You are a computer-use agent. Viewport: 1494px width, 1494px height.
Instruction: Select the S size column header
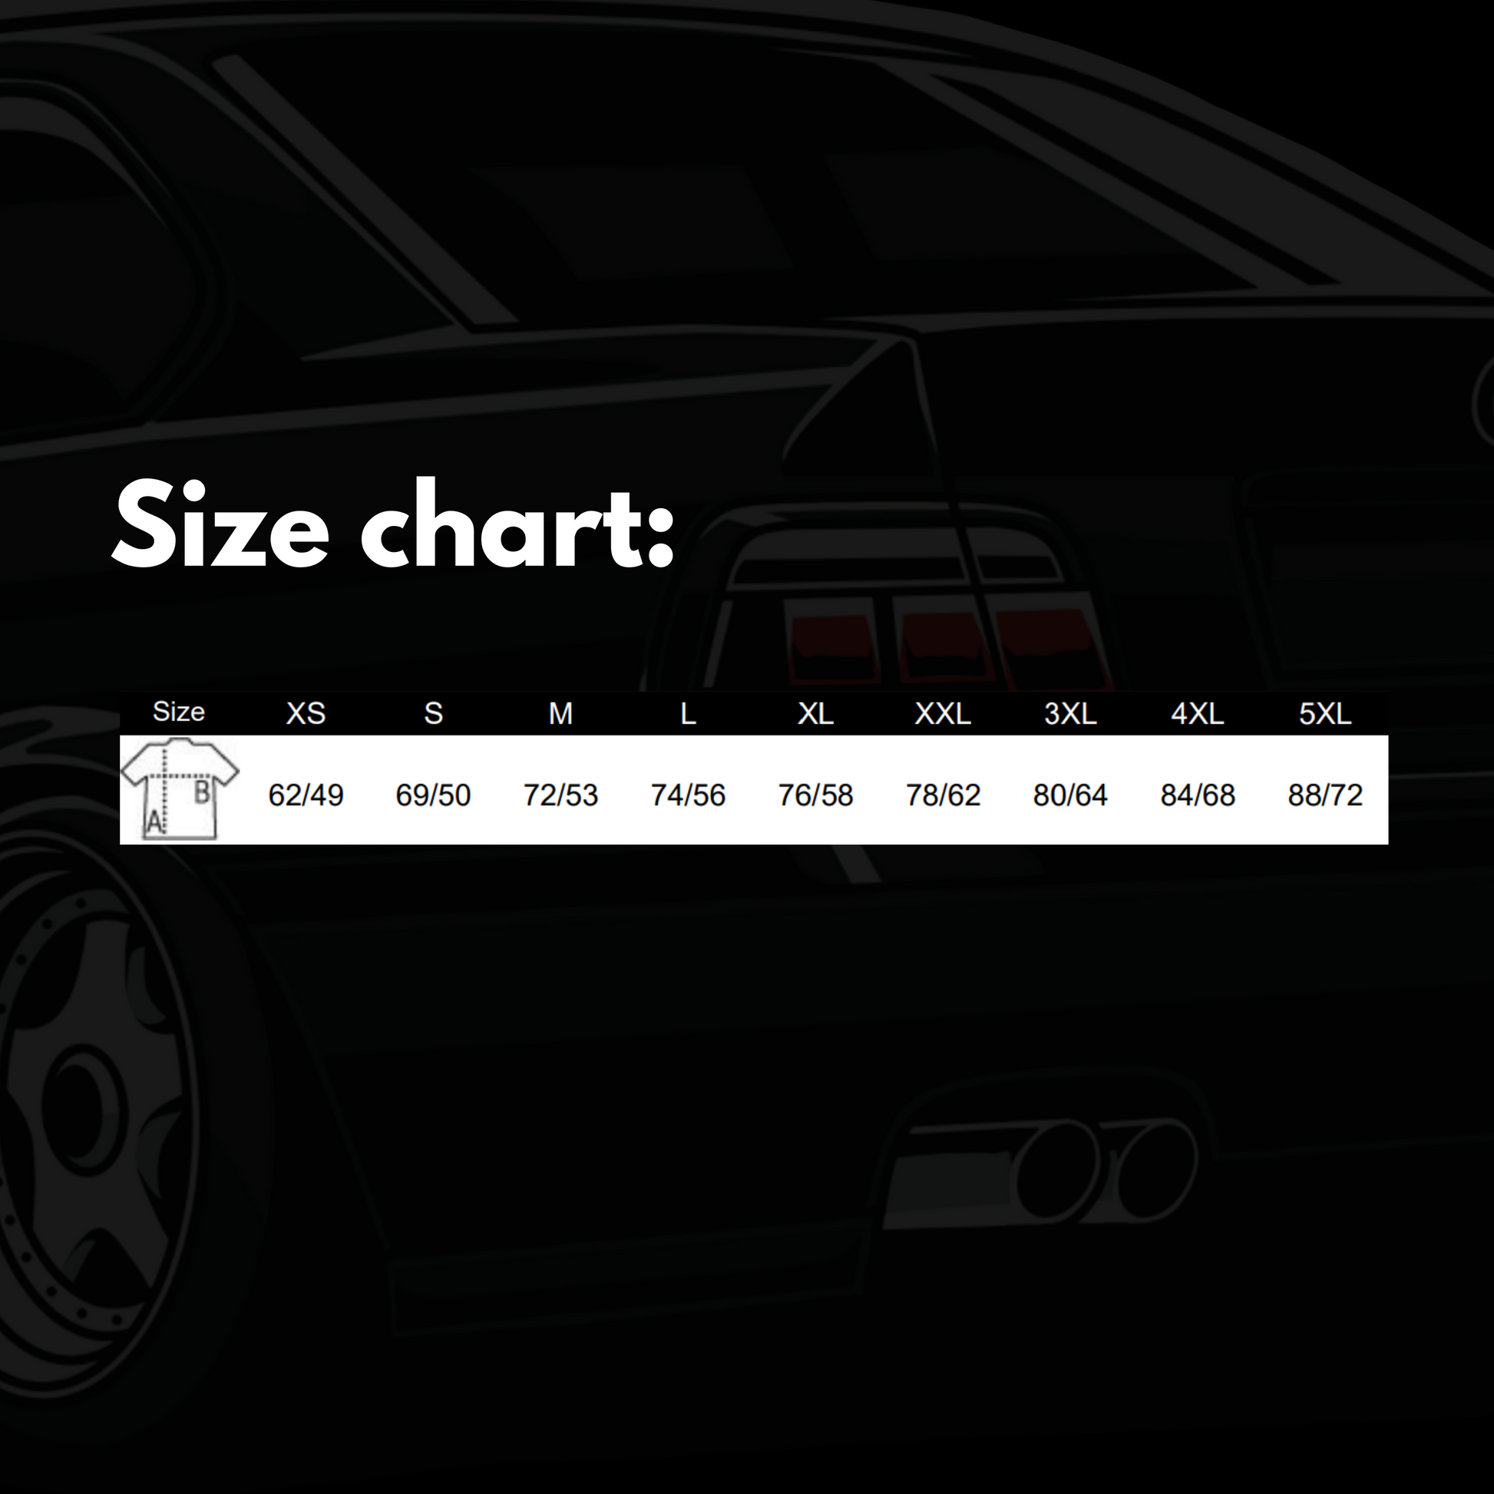pyautogui.click(x=433, y=713)
